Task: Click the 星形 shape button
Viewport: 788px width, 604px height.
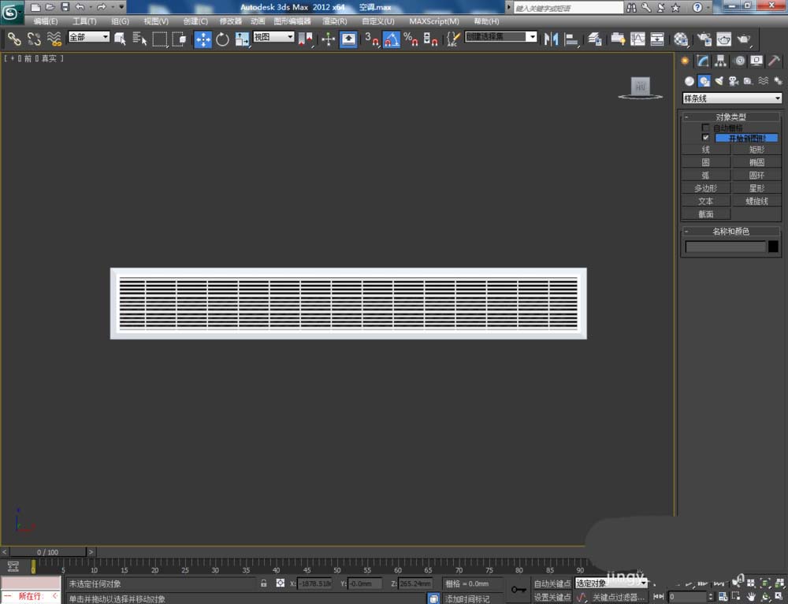Action: tap(756, 187)
